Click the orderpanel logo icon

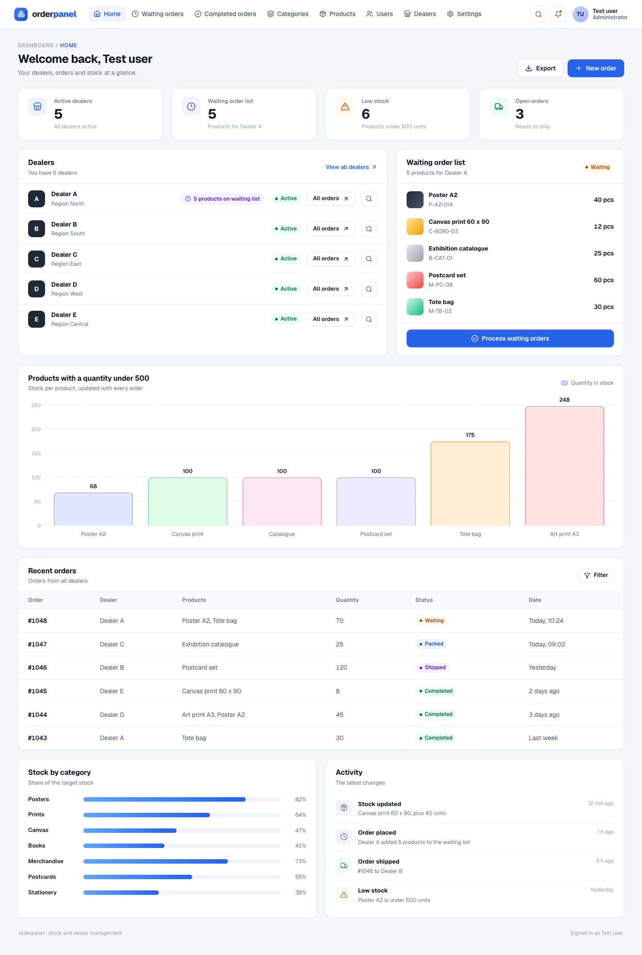[21, 14]
